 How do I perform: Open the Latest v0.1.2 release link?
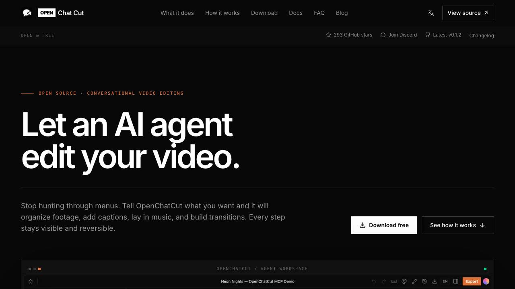(x=443, y=35)
